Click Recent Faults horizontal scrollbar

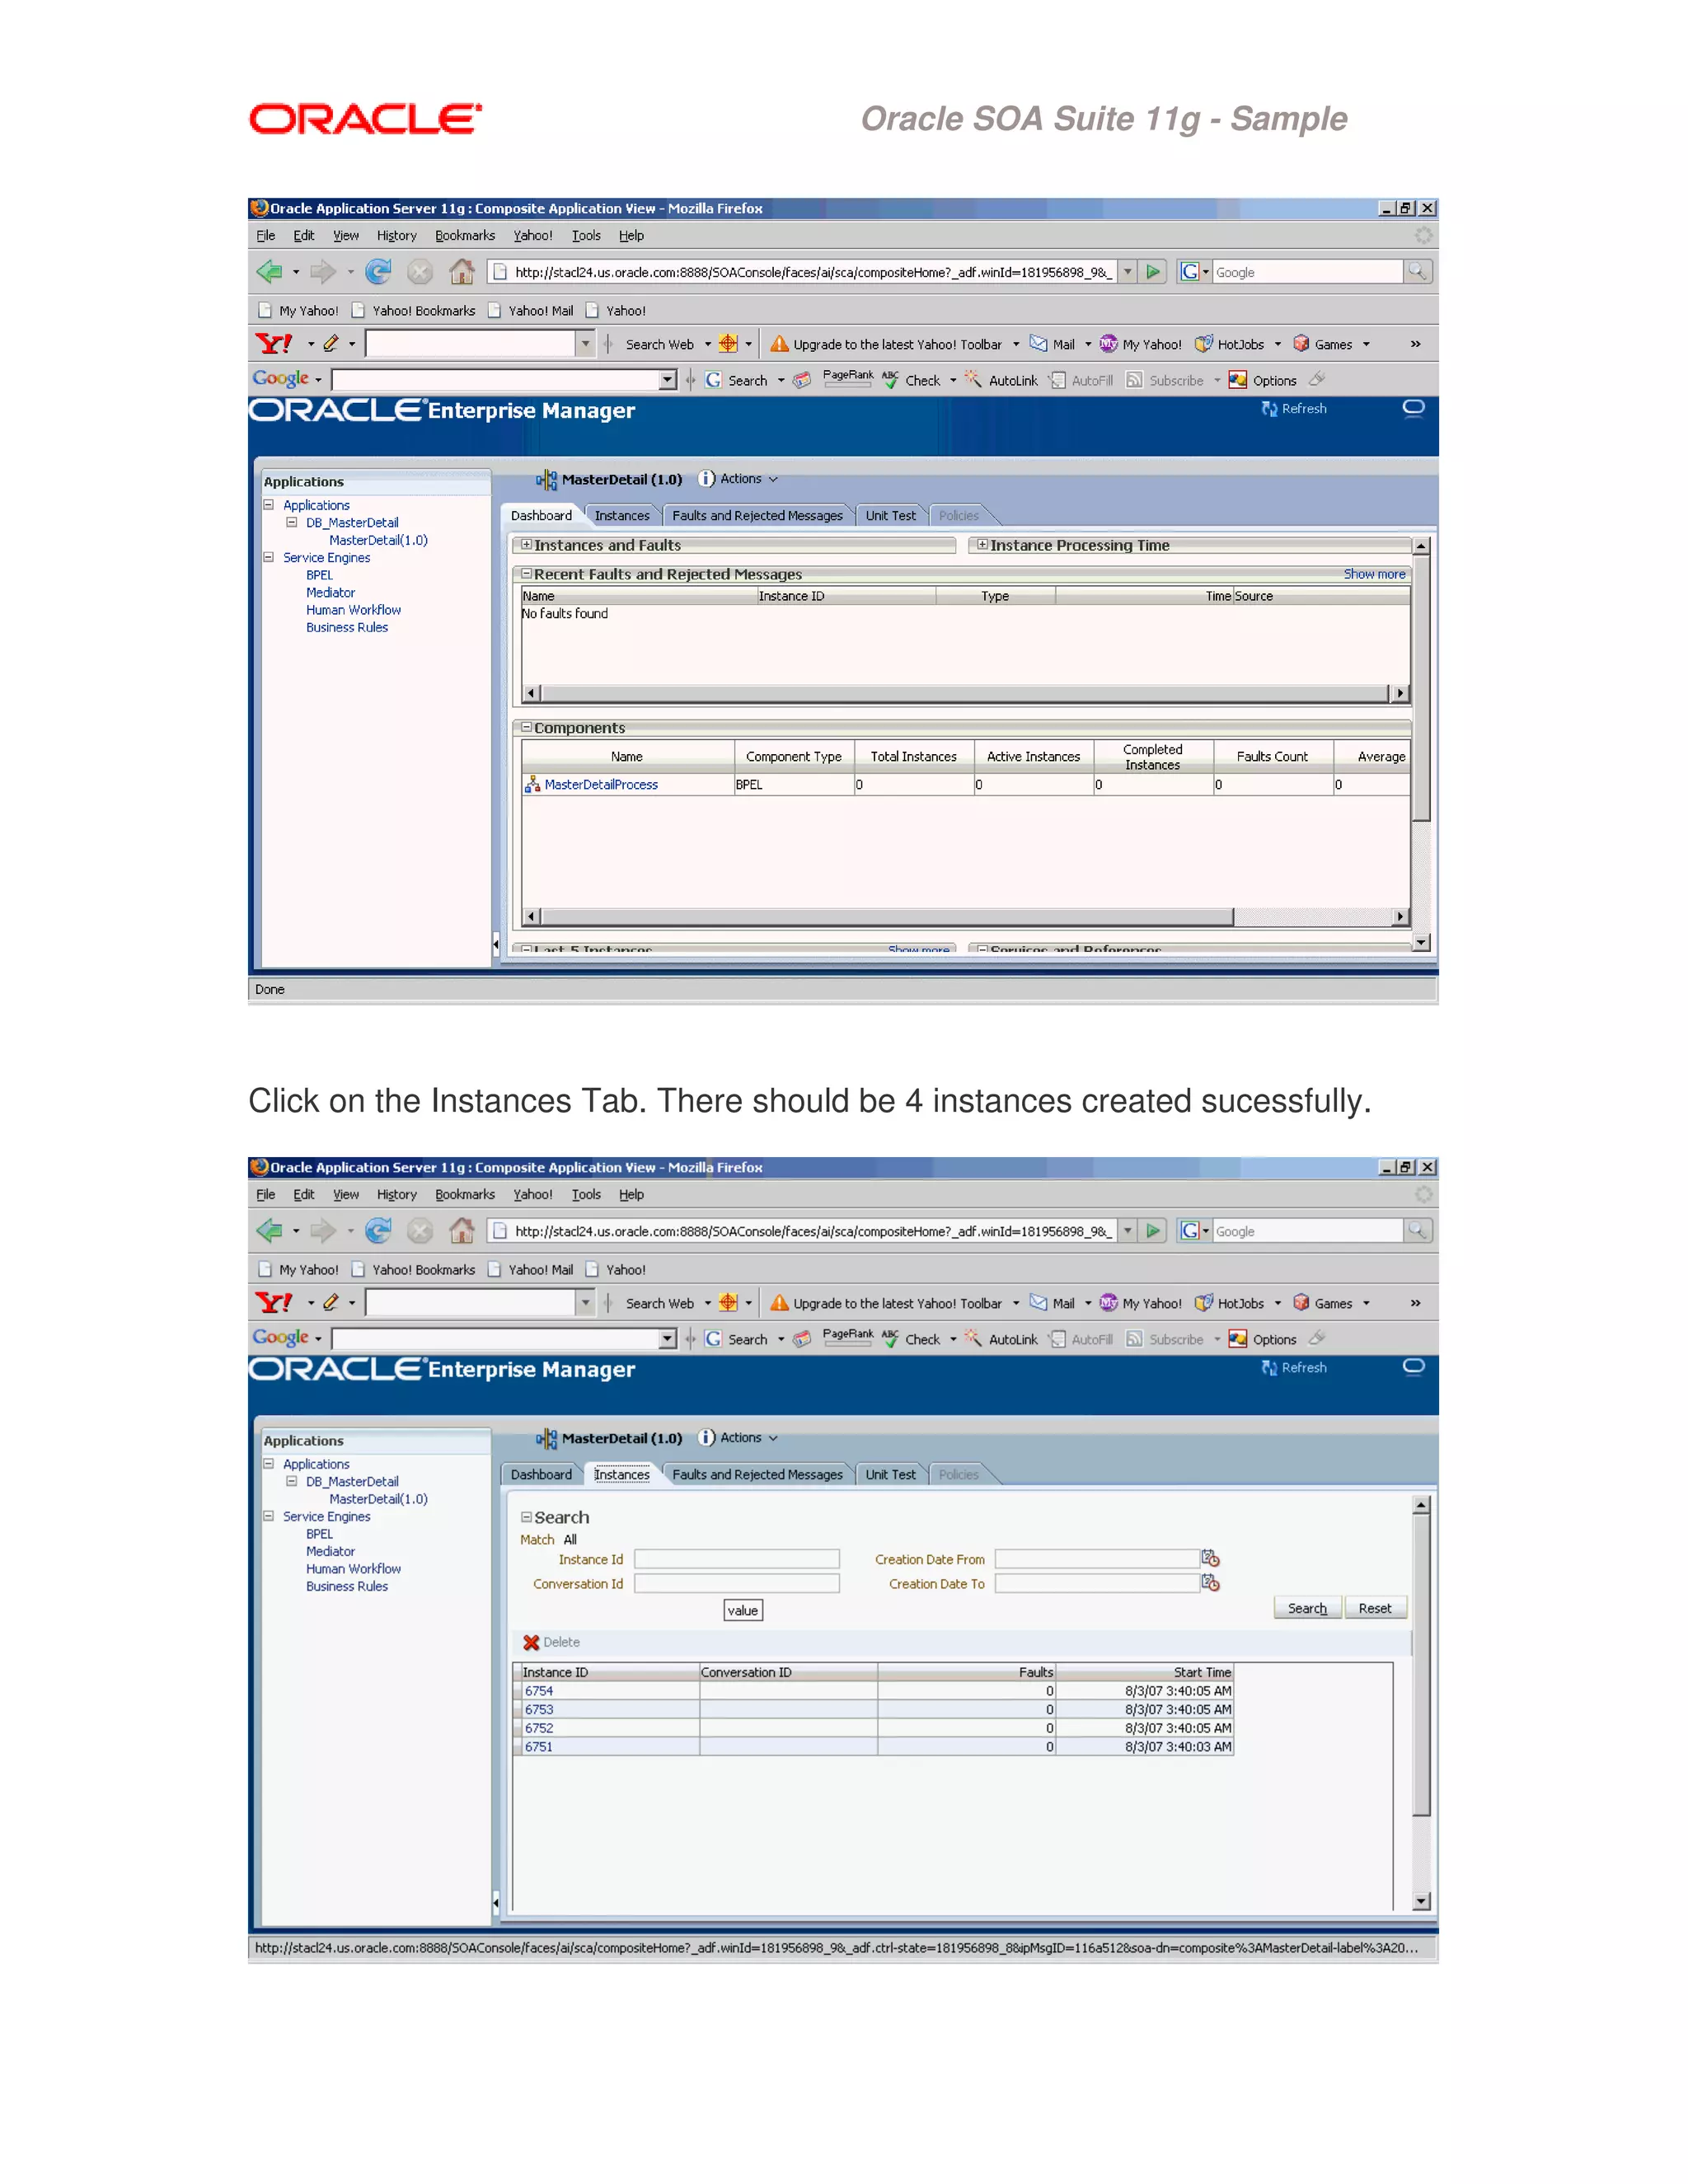click(965, 693)
